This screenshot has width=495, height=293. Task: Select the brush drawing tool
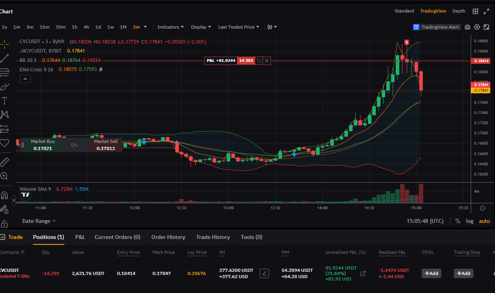4,87
